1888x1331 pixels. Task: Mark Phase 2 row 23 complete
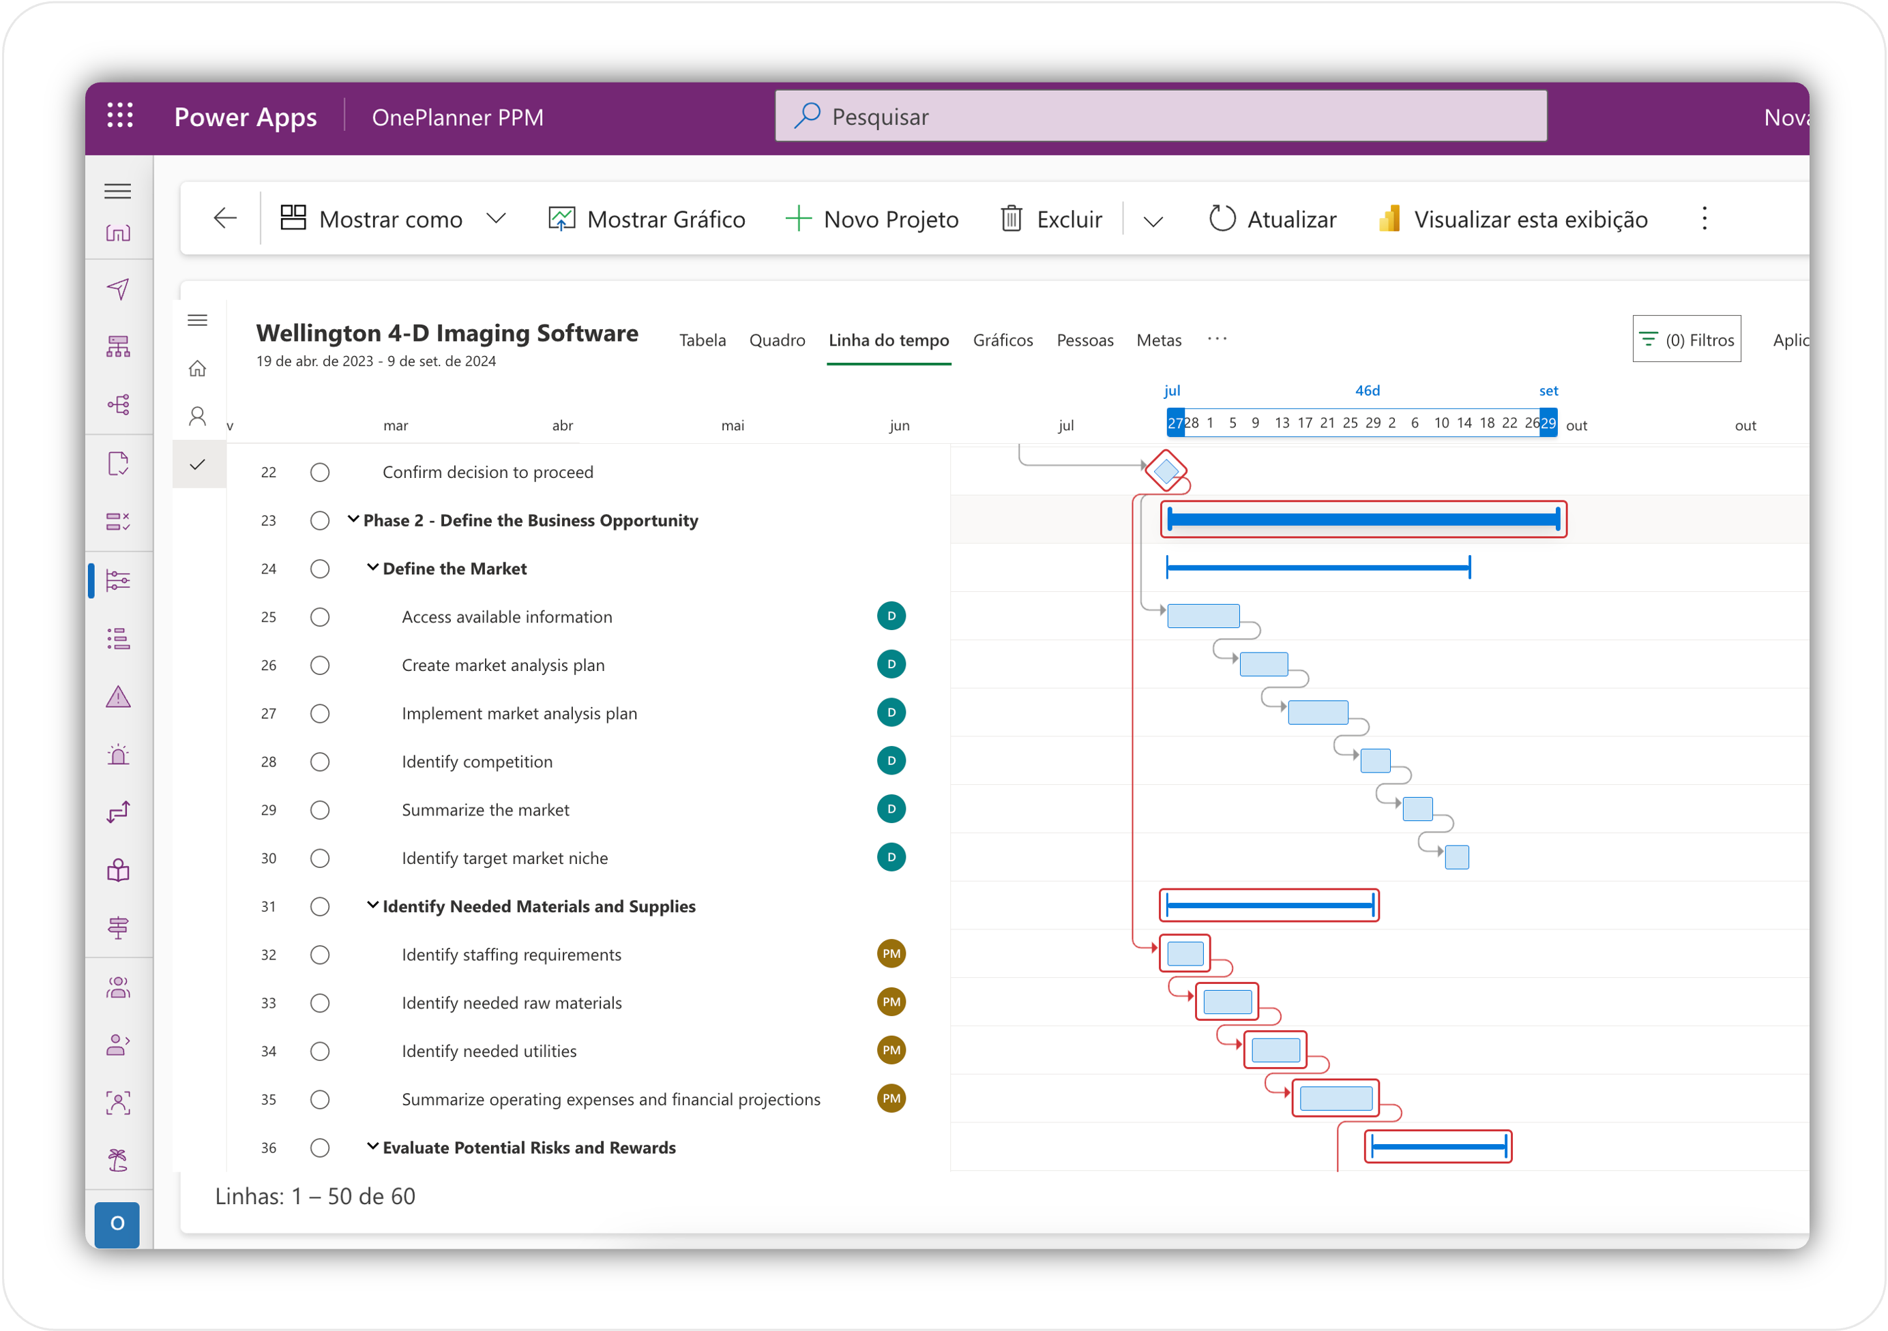pos(320,520)
